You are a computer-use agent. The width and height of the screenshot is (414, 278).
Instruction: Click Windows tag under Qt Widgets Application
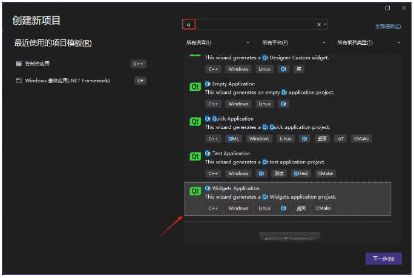point(238,208)
